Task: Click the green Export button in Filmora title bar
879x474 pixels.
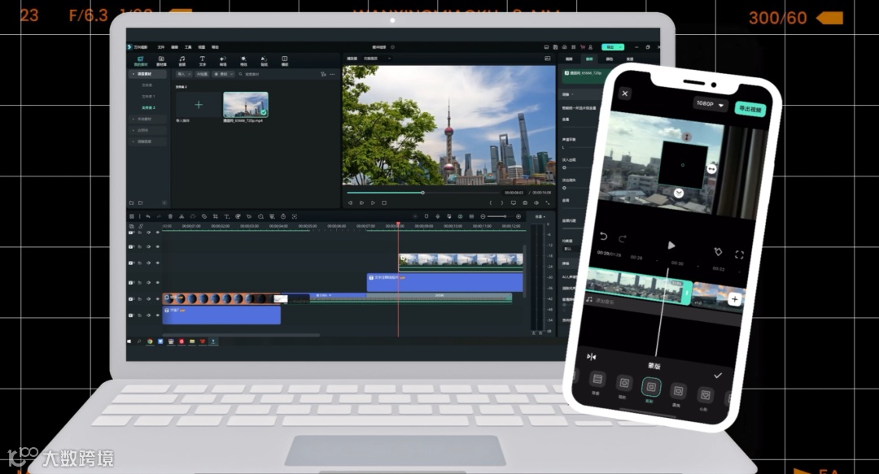Action: (x=613, y=47)
